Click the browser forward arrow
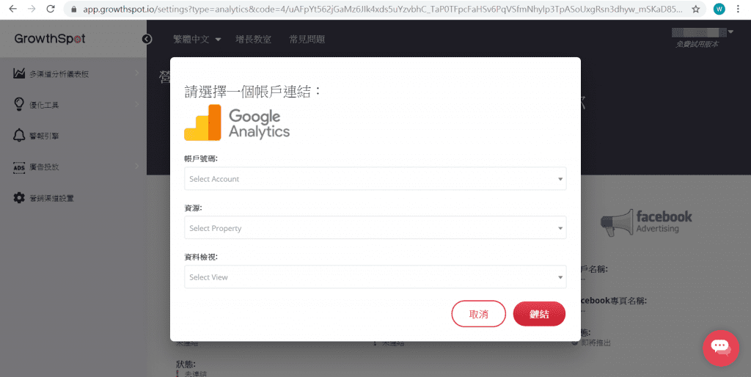The height and width of the screenshot is (377, 751). (32, 9)
